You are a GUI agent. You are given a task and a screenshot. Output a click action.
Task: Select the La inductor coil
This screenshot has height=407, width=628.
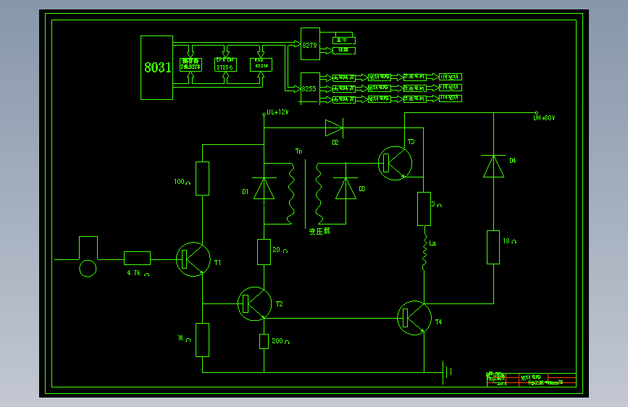click(x=424, y=251)
